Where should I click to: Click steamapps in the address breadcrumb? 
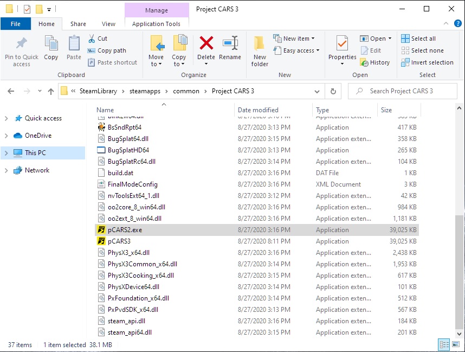(145, 91)
